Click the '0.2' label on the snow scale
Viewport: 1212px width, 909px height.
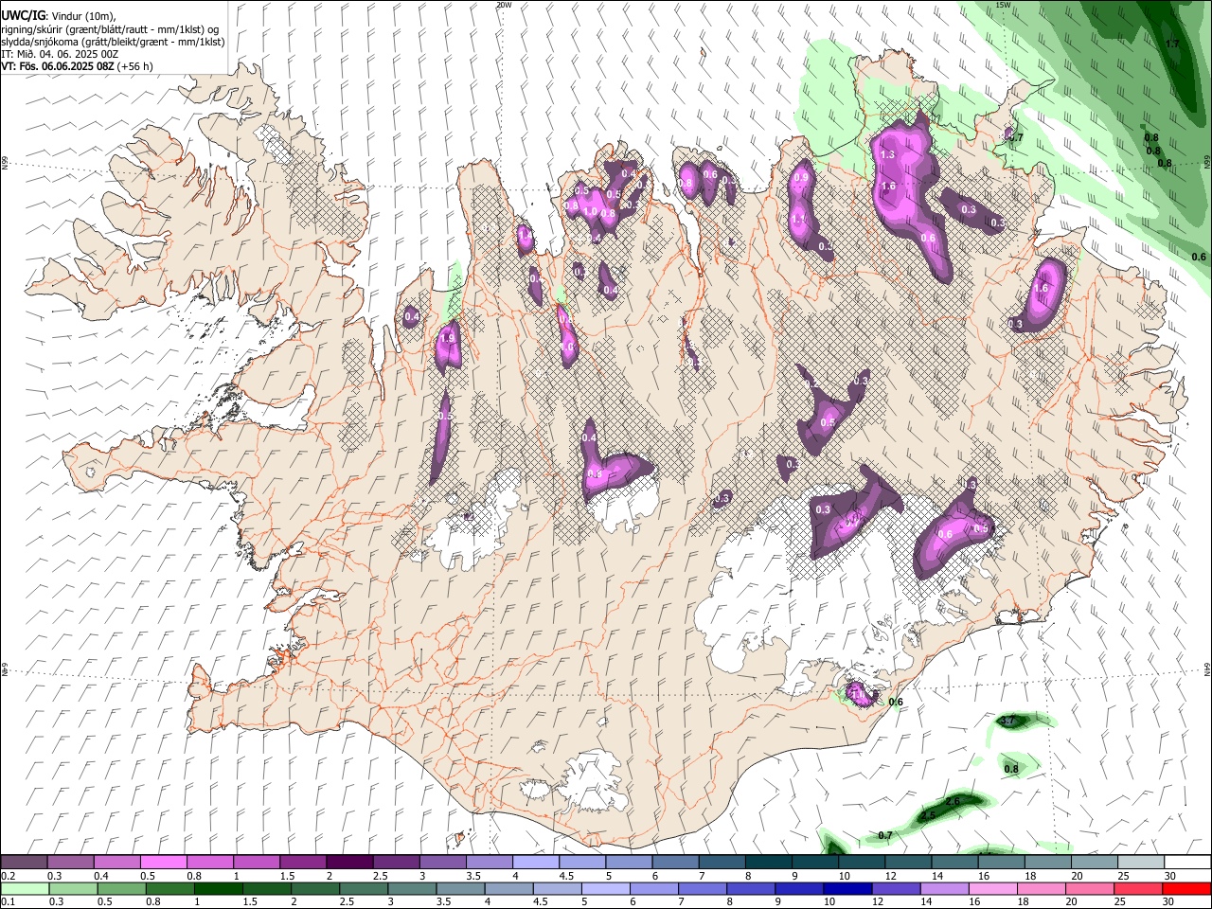8,876
